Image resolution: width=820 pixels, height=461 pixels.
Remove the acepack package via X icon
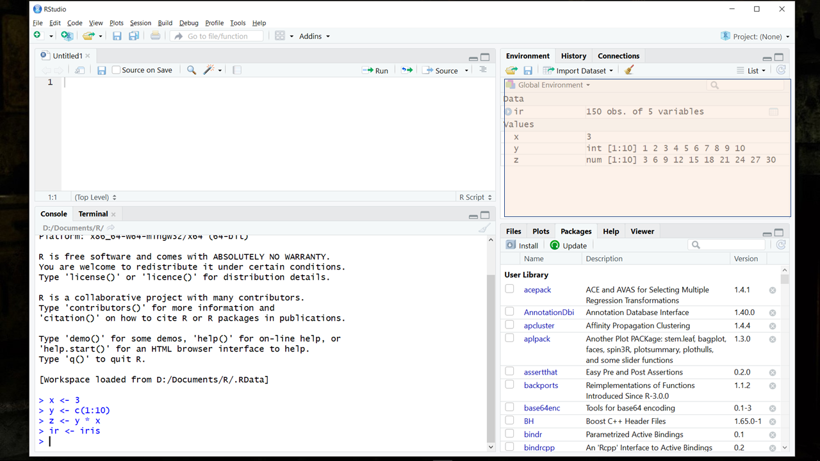tap(773, 290)
